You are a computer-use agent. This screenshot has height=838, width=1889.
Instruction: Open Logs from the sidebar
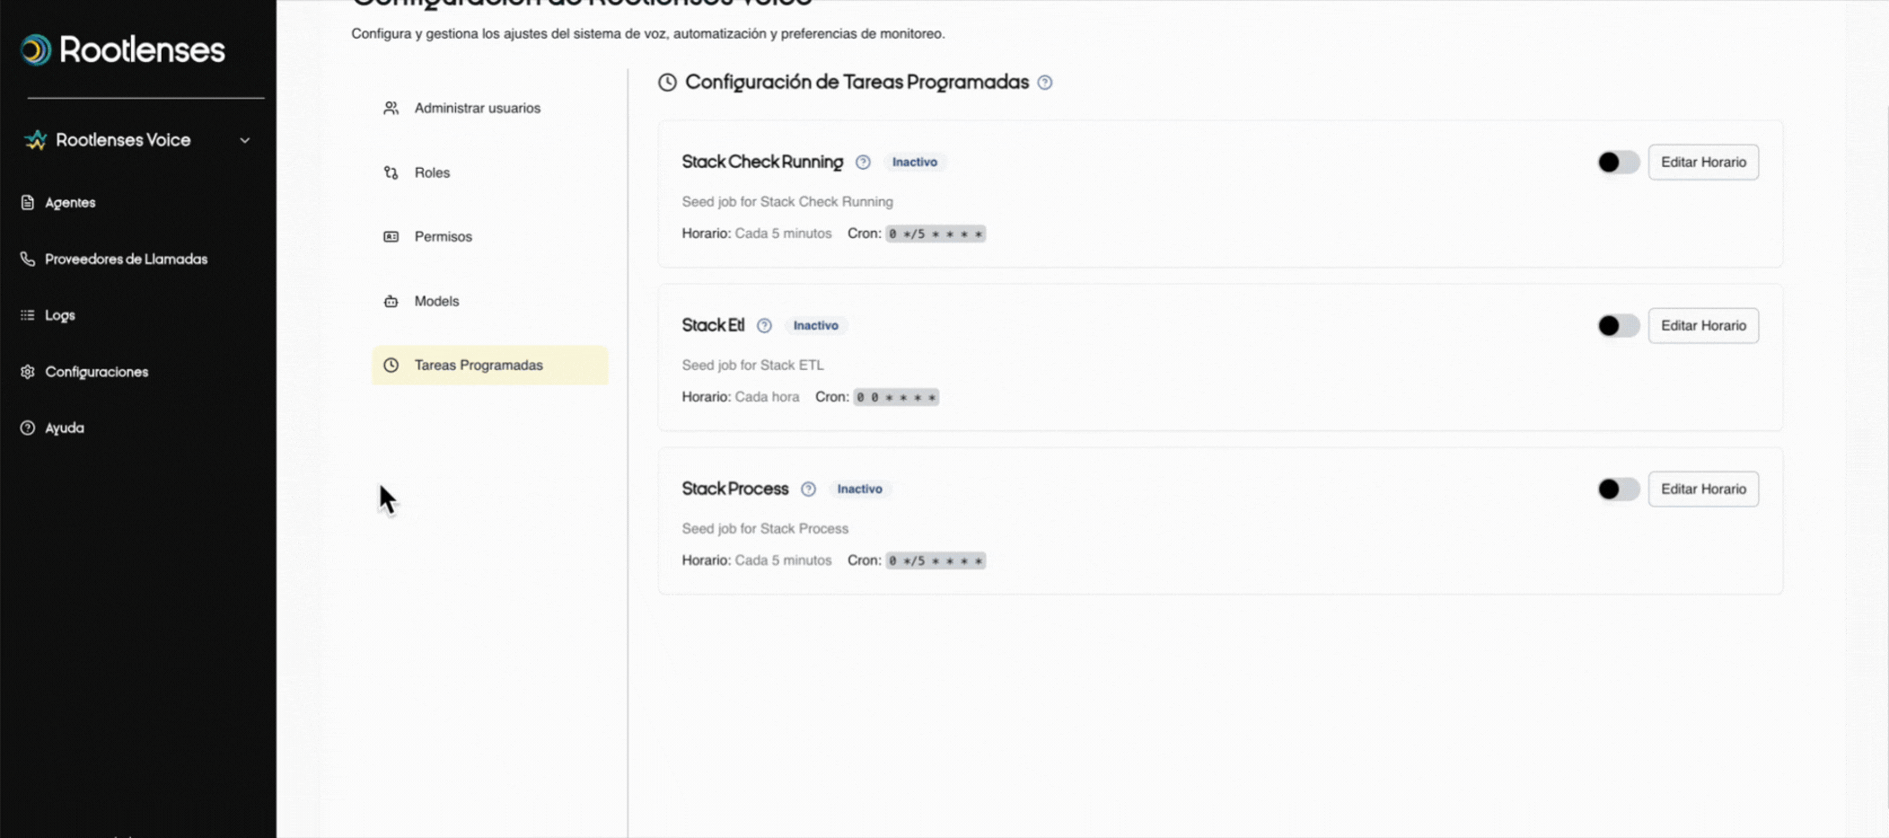tap(59, 316)
